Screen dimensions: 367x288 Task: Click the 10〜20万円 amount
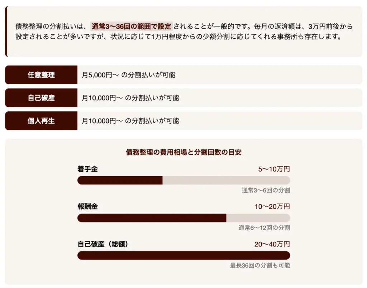(x=272, y=207)
